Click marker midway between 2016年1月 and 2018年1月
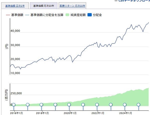The image size is (150, 115). tap(27, 105)
